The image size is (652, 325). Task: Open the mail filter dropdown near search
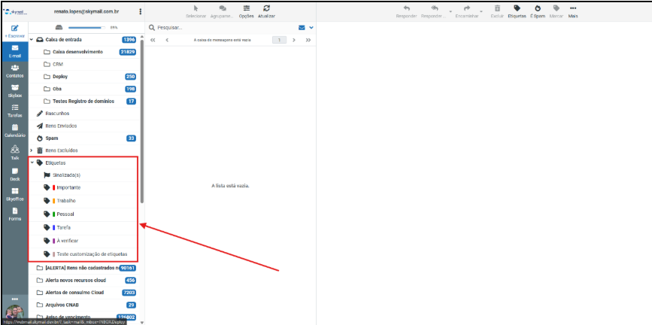(311, 27)
